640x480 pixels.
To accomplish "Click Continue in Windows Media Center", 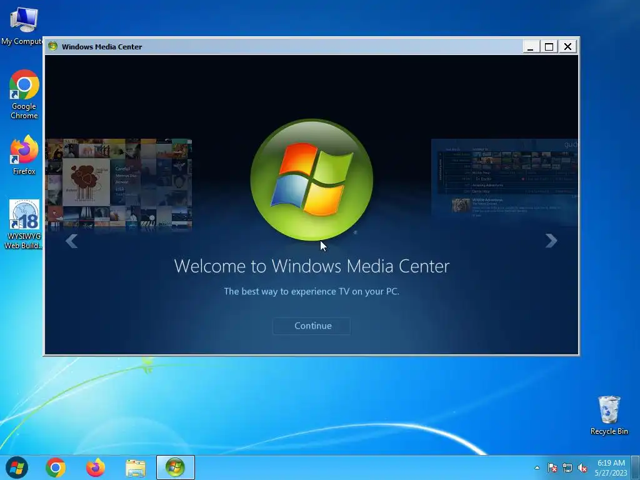I will click(311, 326).
